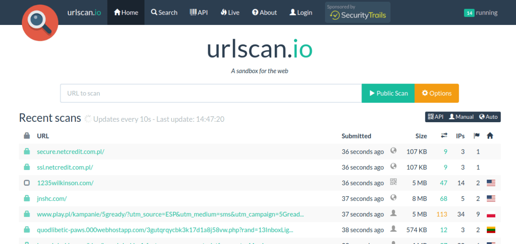Click request count 47 in 1235wilkinson.com row
This screenshot has width=516, height=244.
click(x=444, y=183)
